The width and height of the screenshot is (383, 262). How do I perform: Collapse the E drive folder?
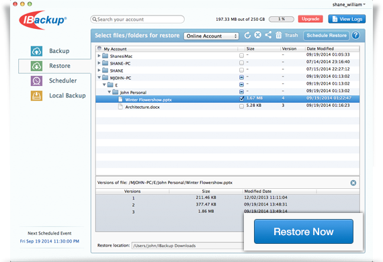pyautogui.click(x=104, y=85)
